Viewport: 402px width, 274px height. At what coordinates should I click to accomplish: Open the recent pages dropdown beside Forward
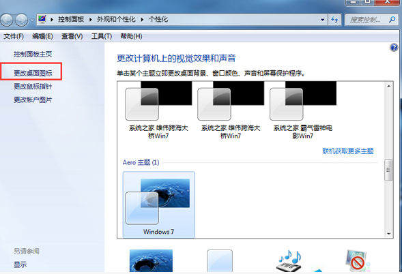(x=32, y=20)
